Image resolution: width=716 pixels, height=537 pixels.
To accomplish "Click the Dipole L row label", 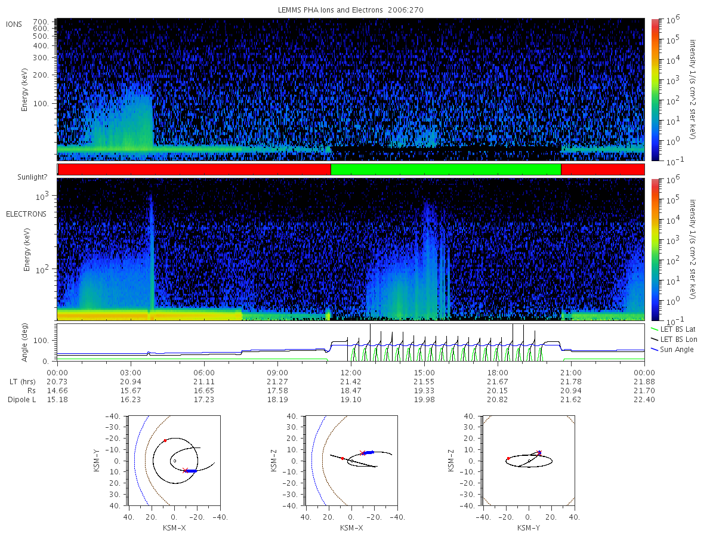I will 21,400.
